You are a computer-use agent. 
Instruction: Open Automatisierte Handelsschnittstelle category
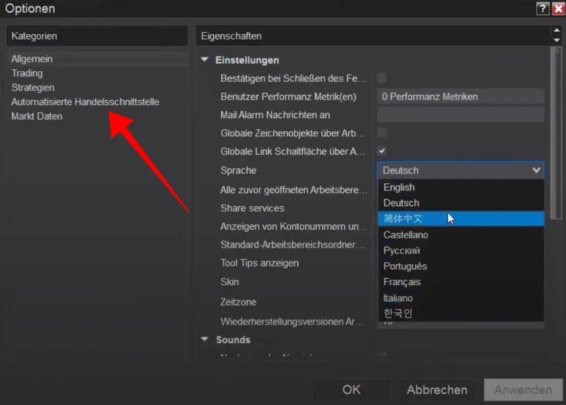click(x=85, y=102)
